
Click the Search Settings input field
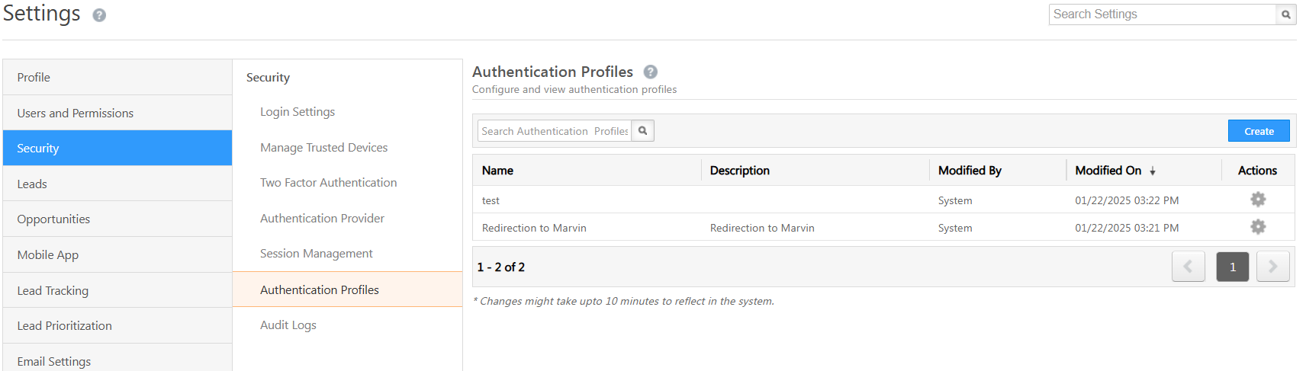(x=1162, y=14)
